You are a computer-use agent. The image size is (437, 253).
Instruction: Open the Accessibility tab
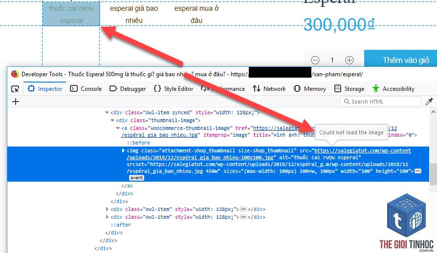(x=393, y=89)
